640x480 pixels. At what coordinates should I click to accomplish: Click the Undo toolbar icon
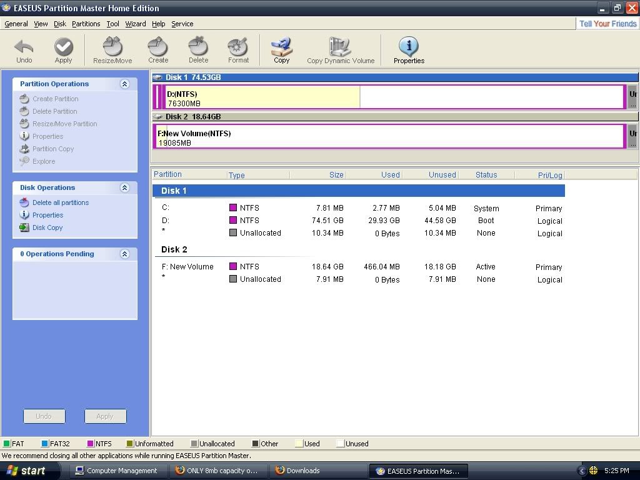(x=24, y=47)
